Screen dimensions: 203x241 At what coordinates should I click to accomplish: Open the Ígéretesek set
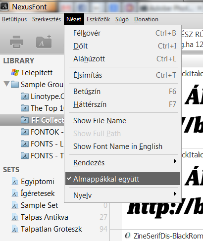[38, 193]
